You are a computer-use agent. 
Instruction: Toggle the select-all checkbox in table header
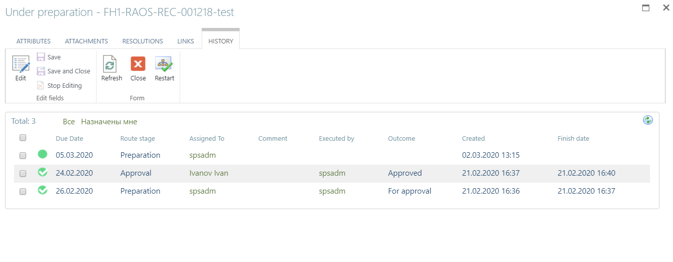(x=23, y=138)
